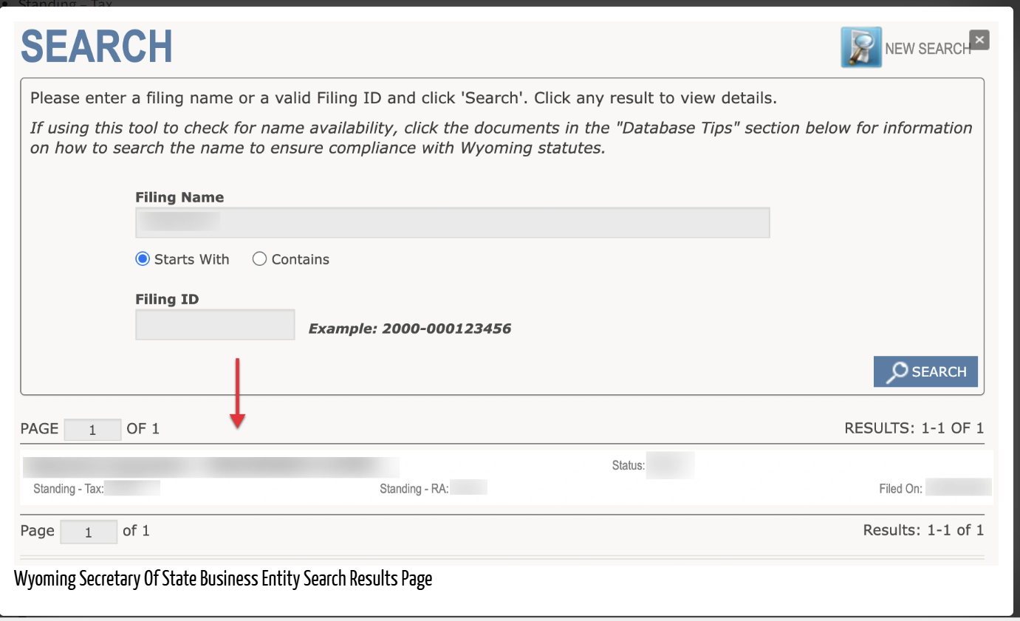Click the 'Status:' label in result row
Image resolution: width=1020 pixels, height=621 pixels.
629,466
